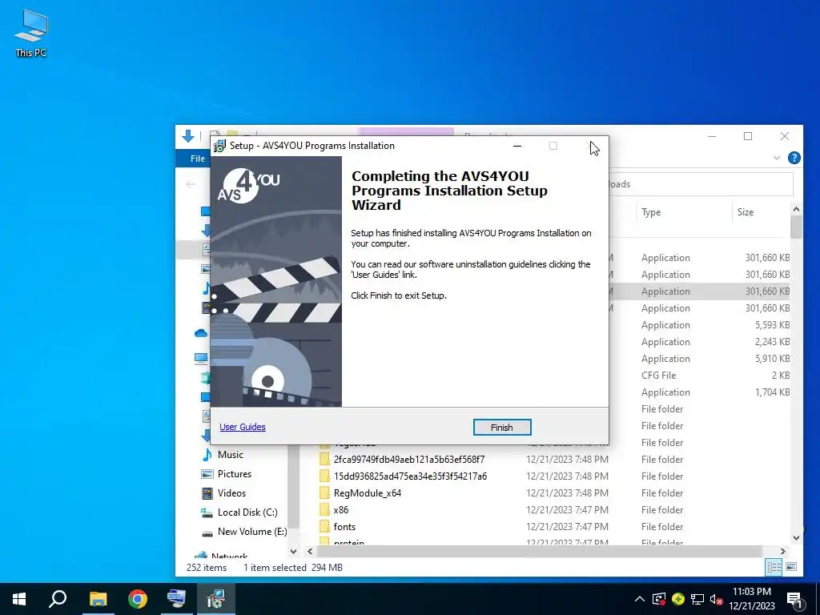This screenshot has height=615, width=820.
Task: Click navigation pane scroll down arrow
Action: [293, 551]
